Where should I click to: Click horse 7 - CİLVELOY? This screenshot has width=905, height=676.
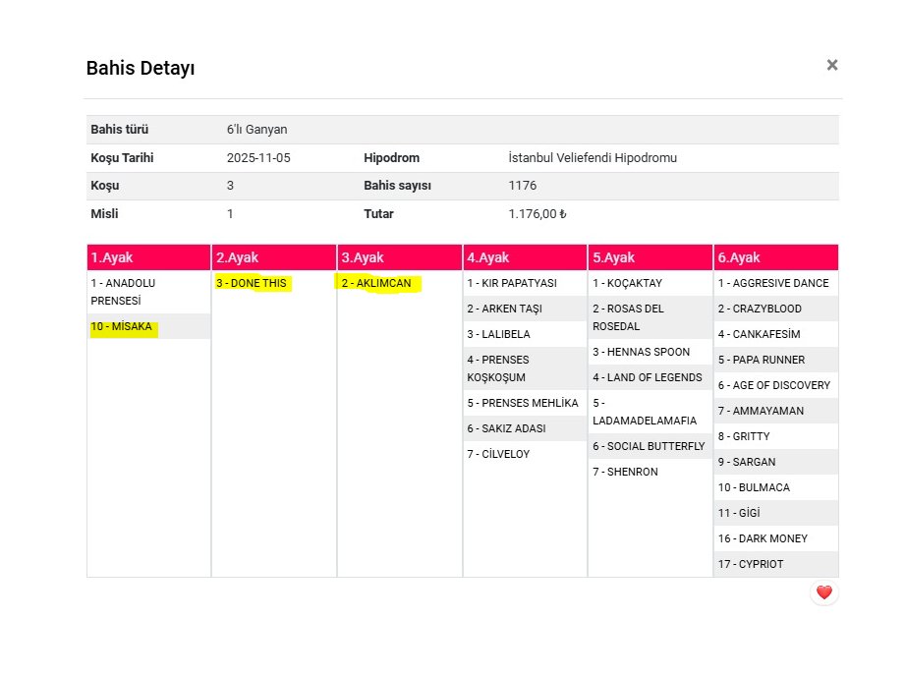tap(526, 454)
